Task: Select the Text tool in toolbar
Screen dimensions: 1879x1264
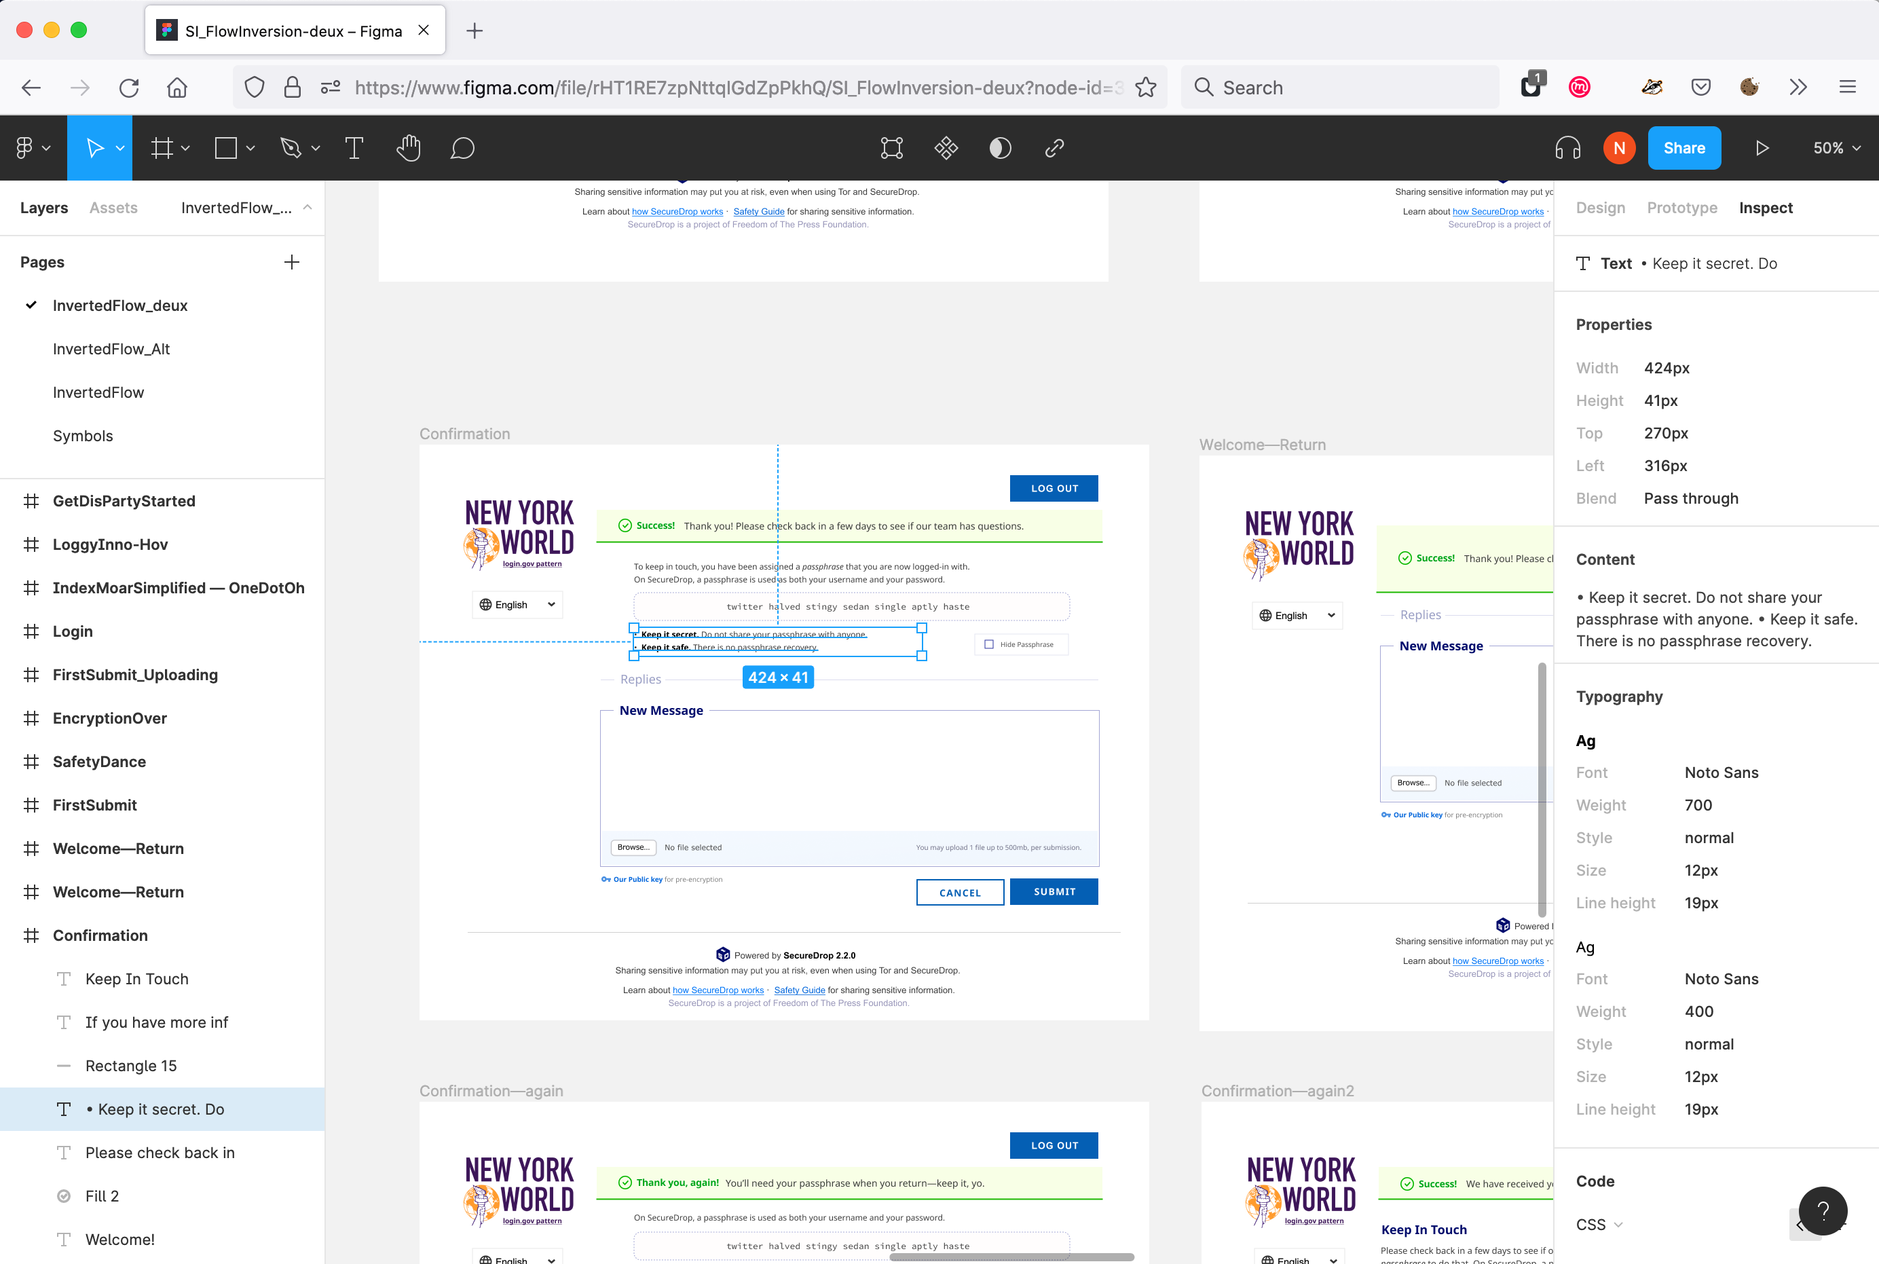Action: pos(354,148)
